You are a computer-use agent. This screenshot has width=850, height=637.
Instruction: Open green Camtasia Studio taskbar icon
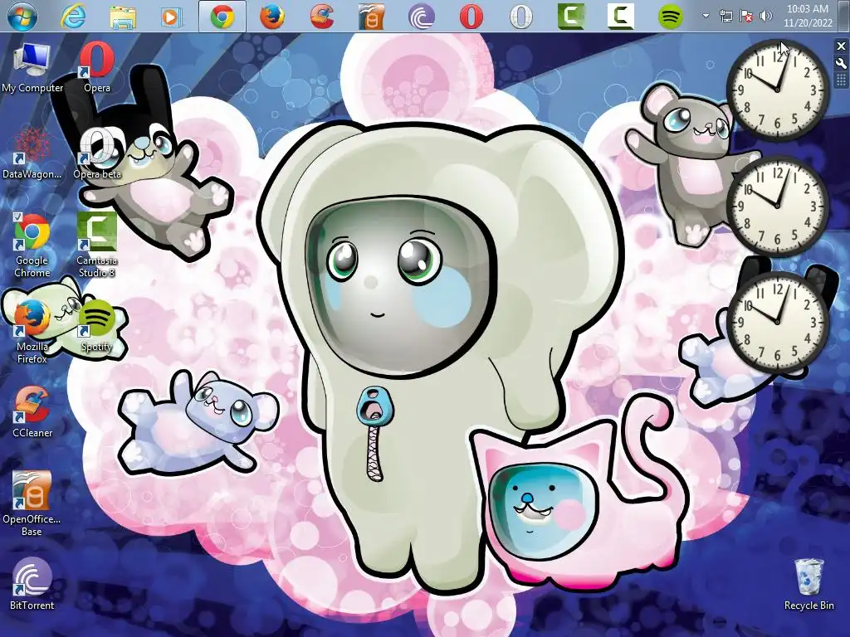571,17
